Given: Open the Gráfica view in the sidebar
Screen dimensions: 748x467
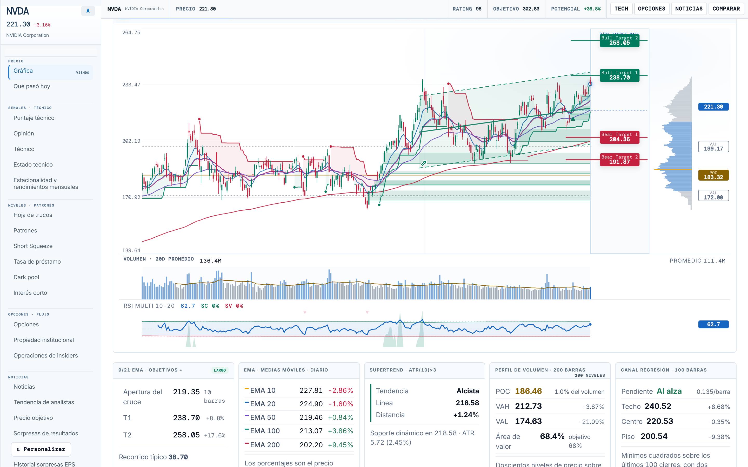Looking at the screenshot, I should pos(51,72).
